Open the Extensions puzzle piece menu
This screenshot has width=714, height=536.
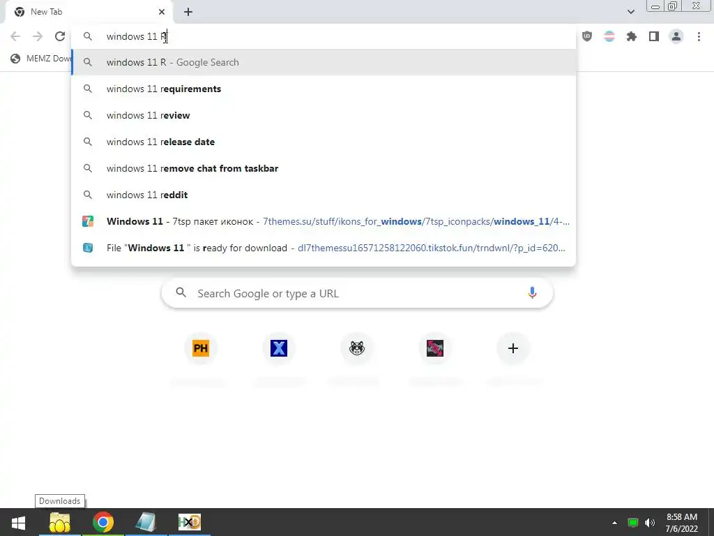click(x=632, y=36)
